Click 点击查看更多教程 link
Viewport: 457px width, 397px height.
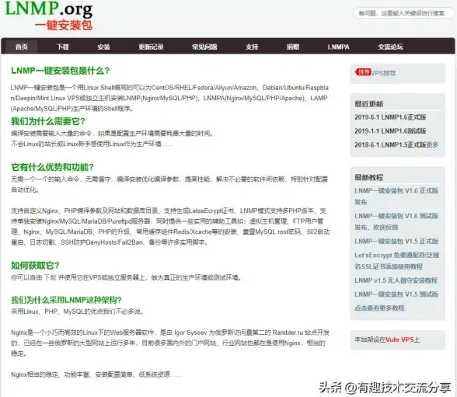pos(379,308)
